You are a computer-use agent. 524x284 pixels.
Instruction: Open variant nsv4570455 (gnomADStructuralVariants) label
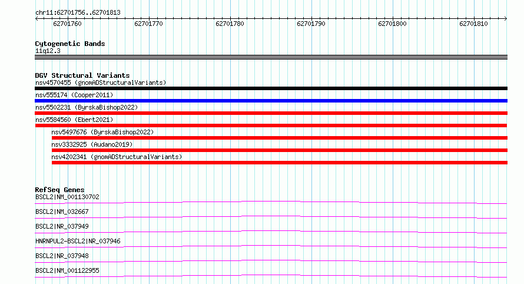[101, 82]
